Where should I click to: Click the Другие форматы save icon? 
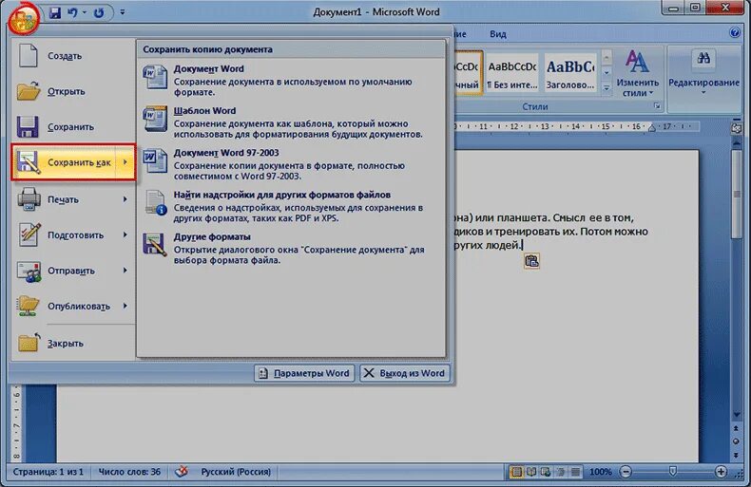click(155, 244)
